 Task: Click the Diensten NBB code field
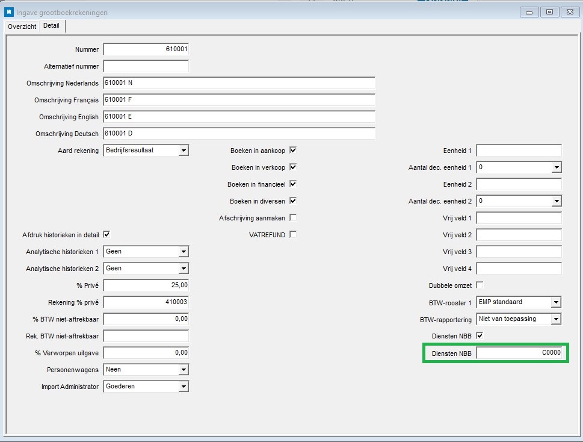pos(519,353)
